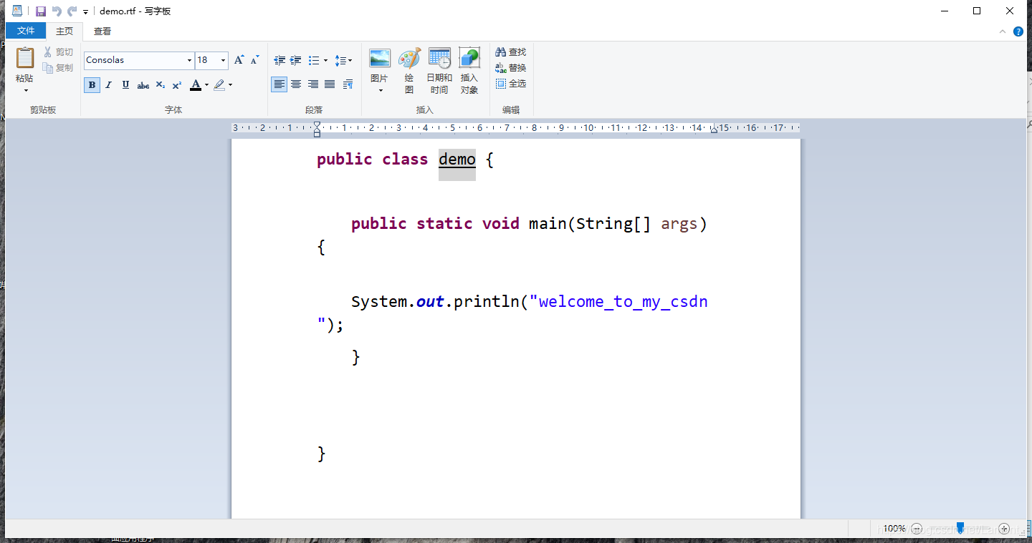1032x543 pixels.
Task: Switch to the 主页 (Home) ribbon tab
Action: click(x=64, y=31)
